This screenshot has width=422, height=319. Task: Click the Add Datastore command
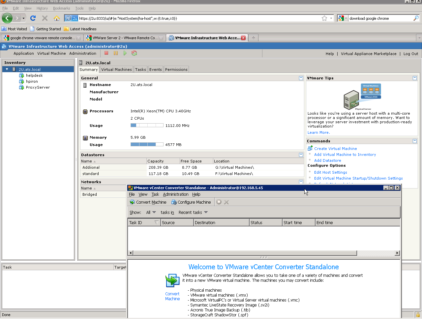click(x=328, y=160)
